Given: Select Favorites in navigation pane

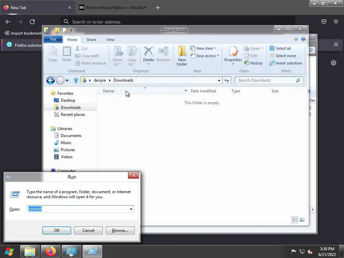Looking at the screenshot, I should [62, 93].
